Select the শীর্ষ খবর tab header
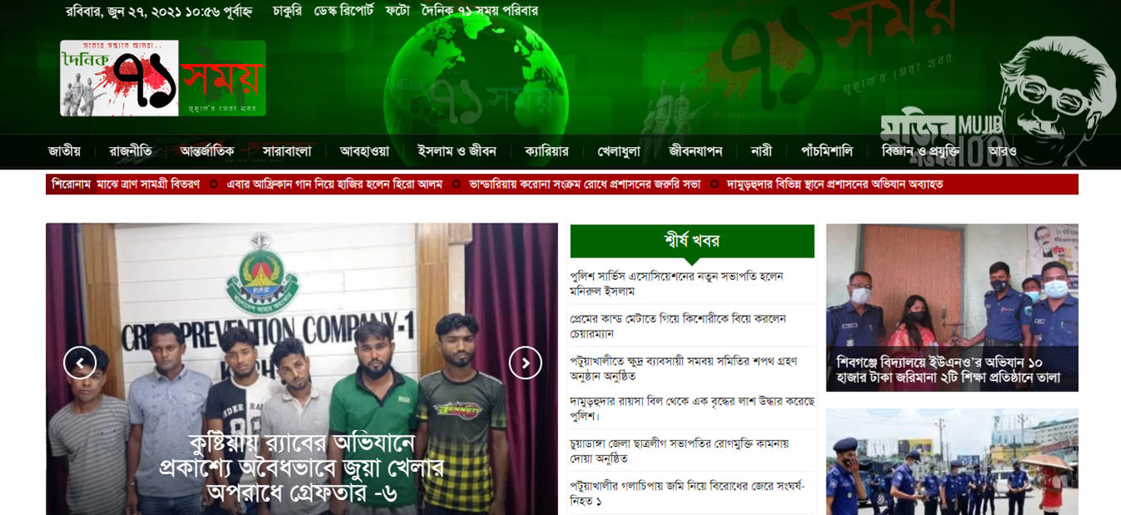Viewport: 1121px width, 515px height. pos(692,241)
